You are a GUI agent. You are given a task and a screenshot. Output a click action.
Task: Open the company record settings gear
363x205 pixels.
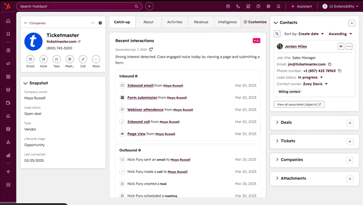pos(100,23)
